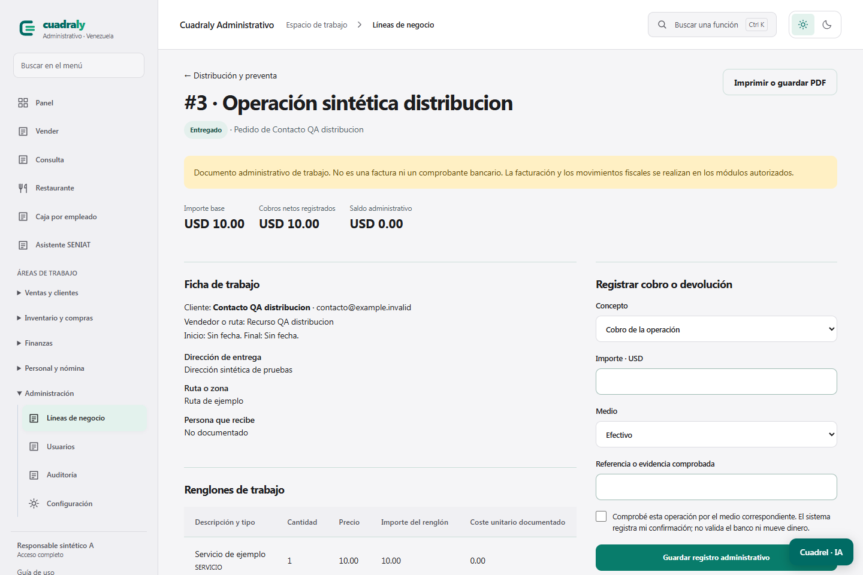Click Importe del renglón column header
Screen dimensions: 863x575
point(415,522)
